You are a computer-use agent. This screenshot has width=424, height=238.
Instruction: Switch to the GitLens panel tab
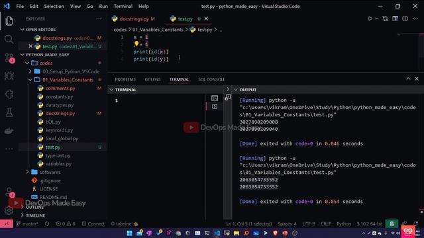[x=152, y=79]
